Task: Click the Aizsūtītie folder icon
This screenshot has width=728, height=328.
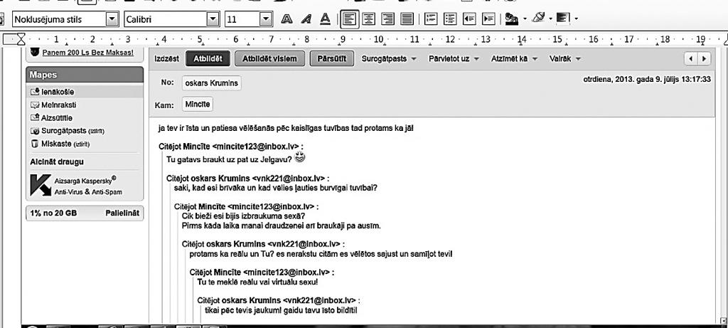Action: pos(34,117)
